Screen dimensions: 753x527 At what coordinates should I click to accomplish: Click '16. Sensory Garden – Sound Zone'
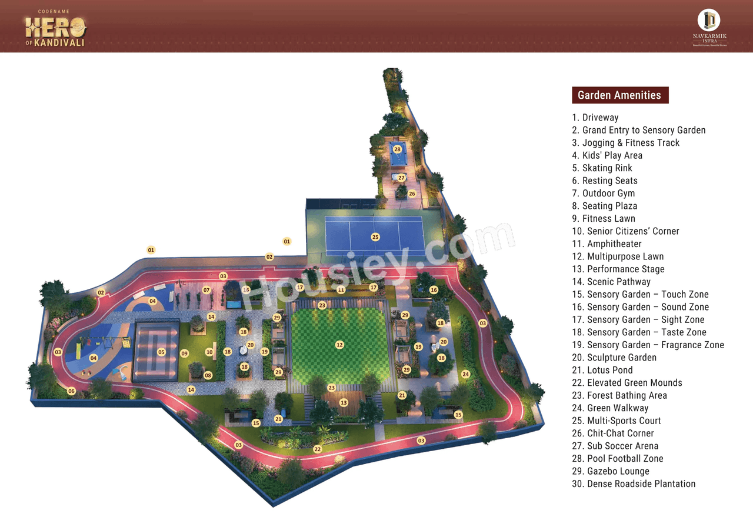(641, 307)
